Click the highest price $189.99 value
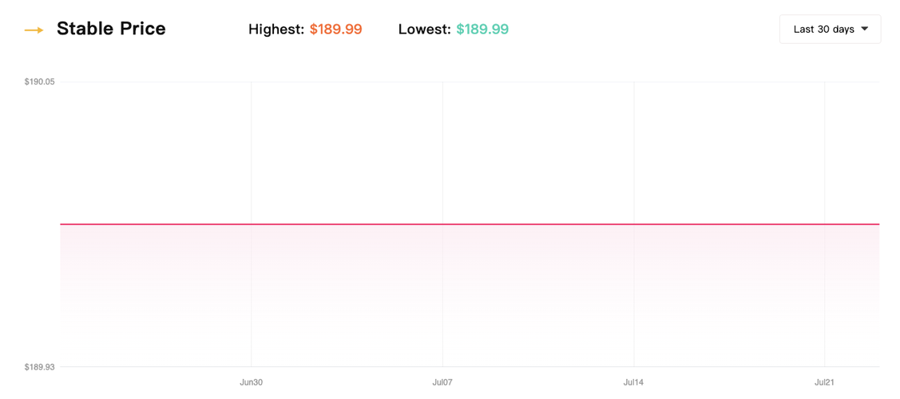 point(335,30)
